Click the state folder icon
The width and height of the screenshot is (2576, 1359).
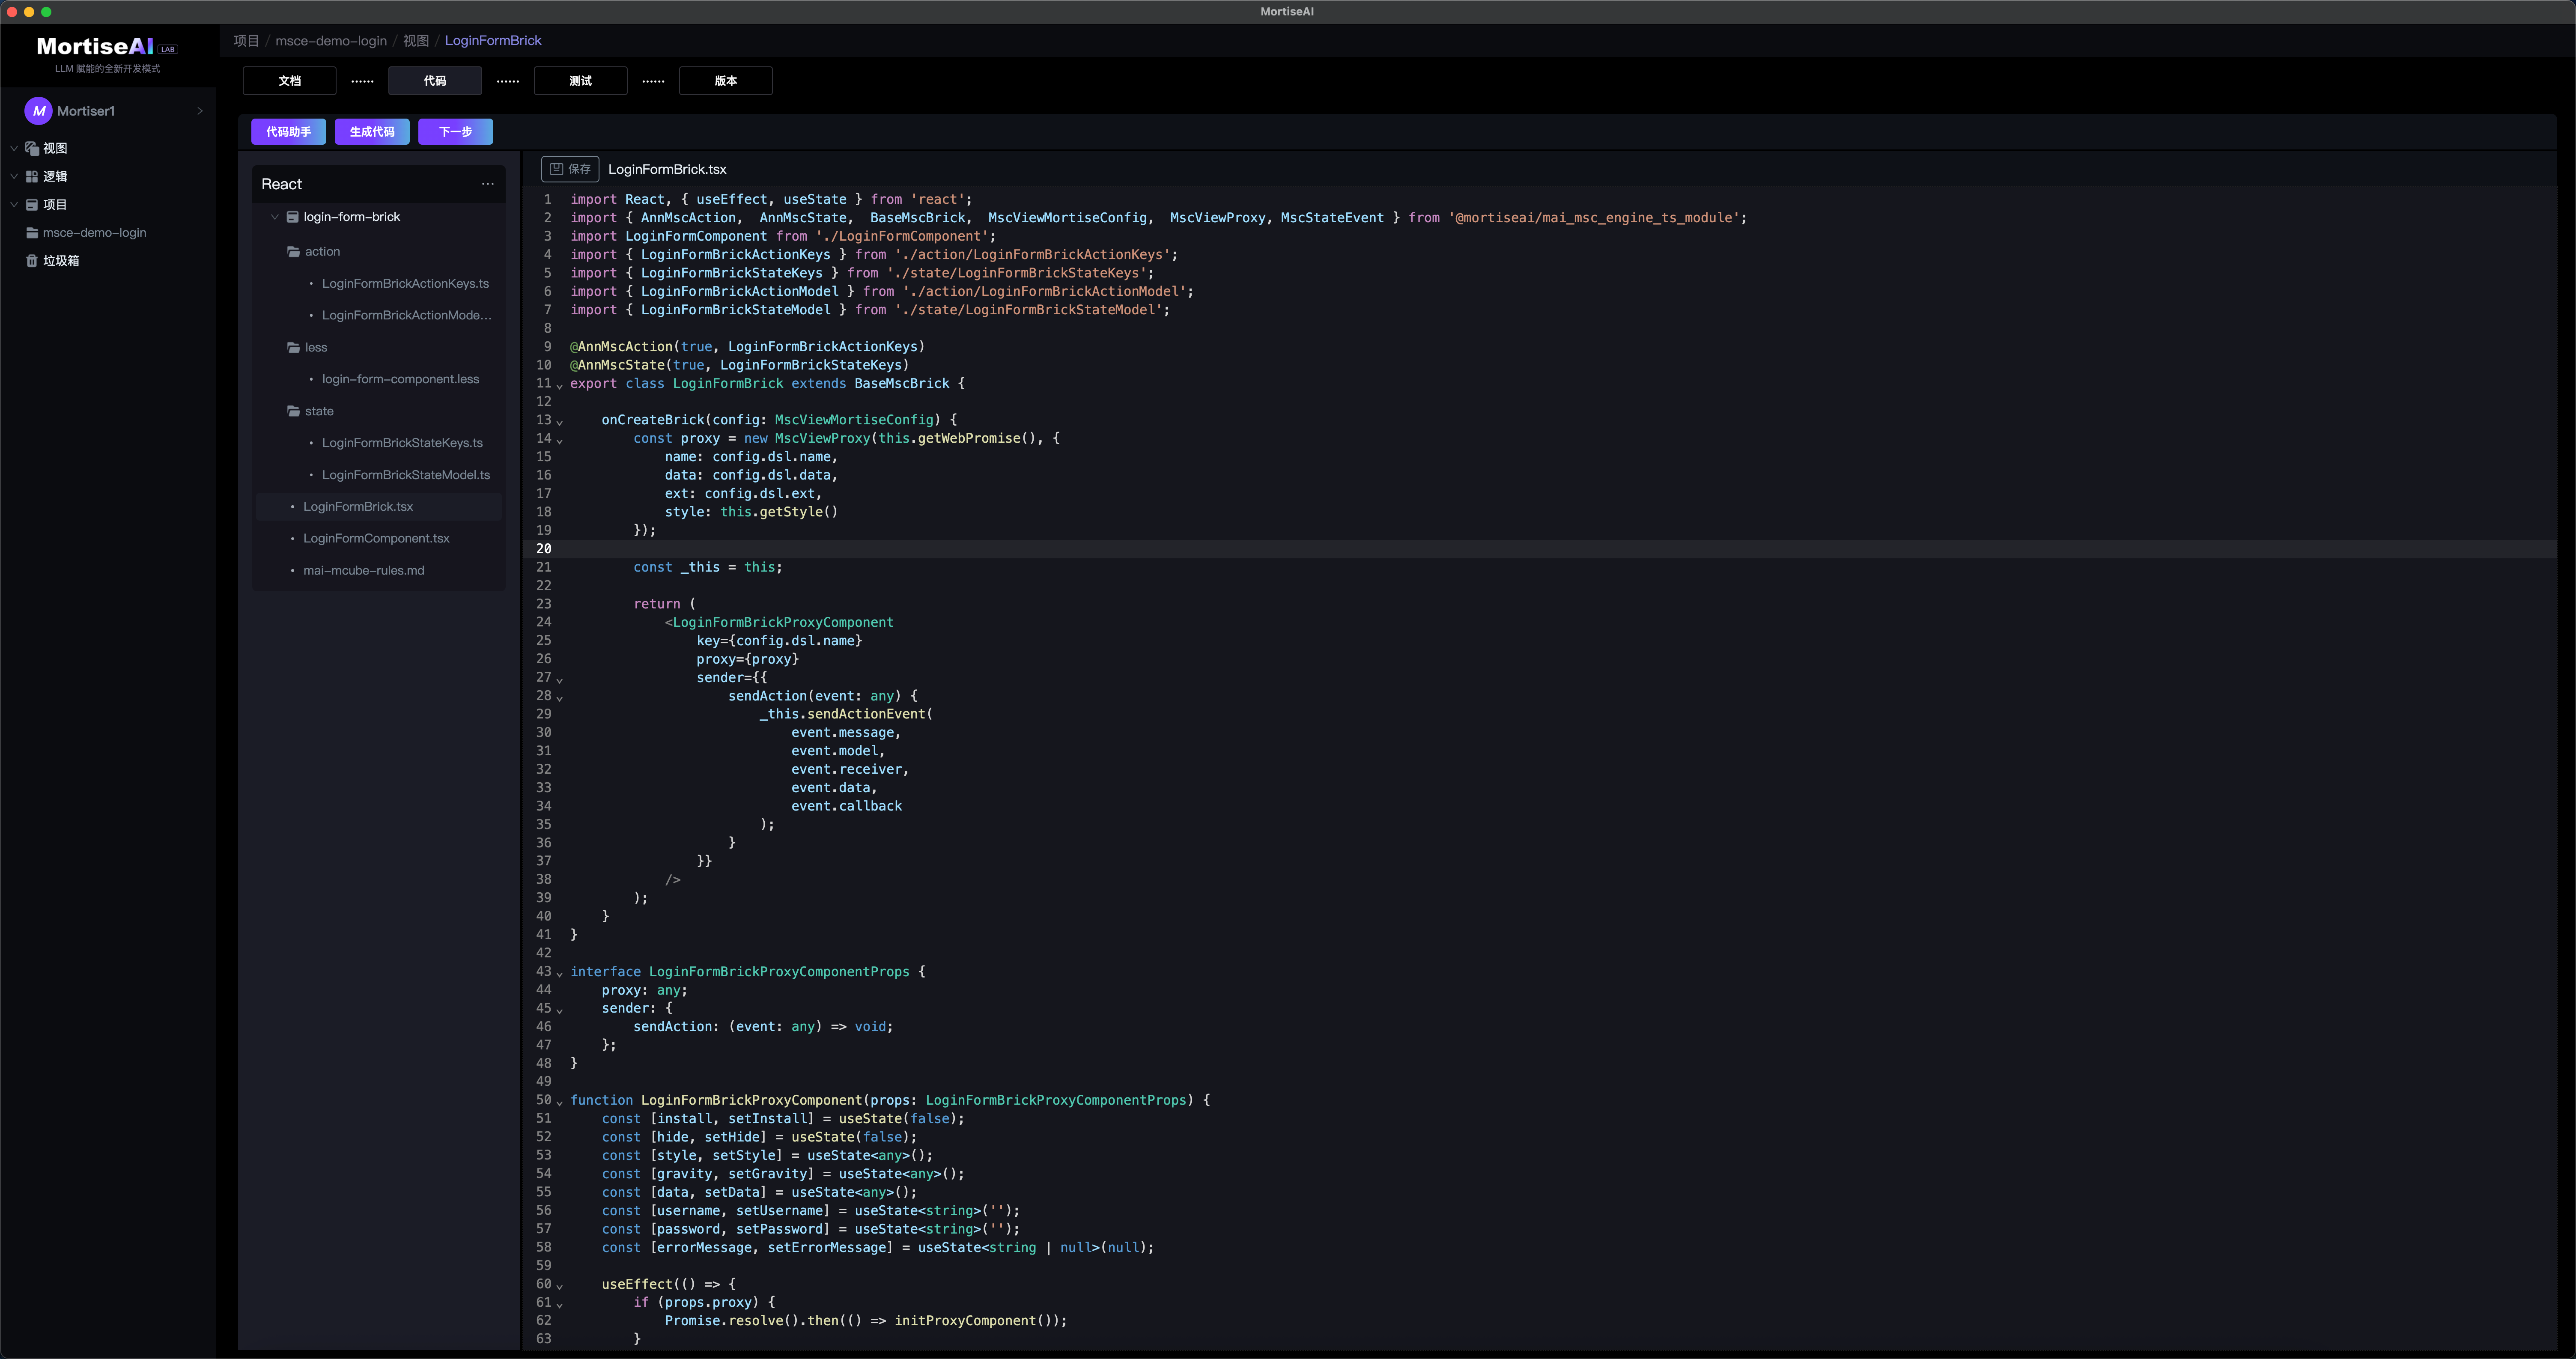(294, 411)
